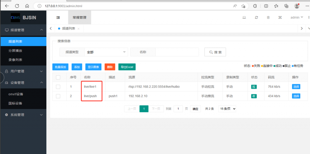Toggle the select-all checkbox in table header
This screenshot has width=310, height=154.
tap(58, 77)
